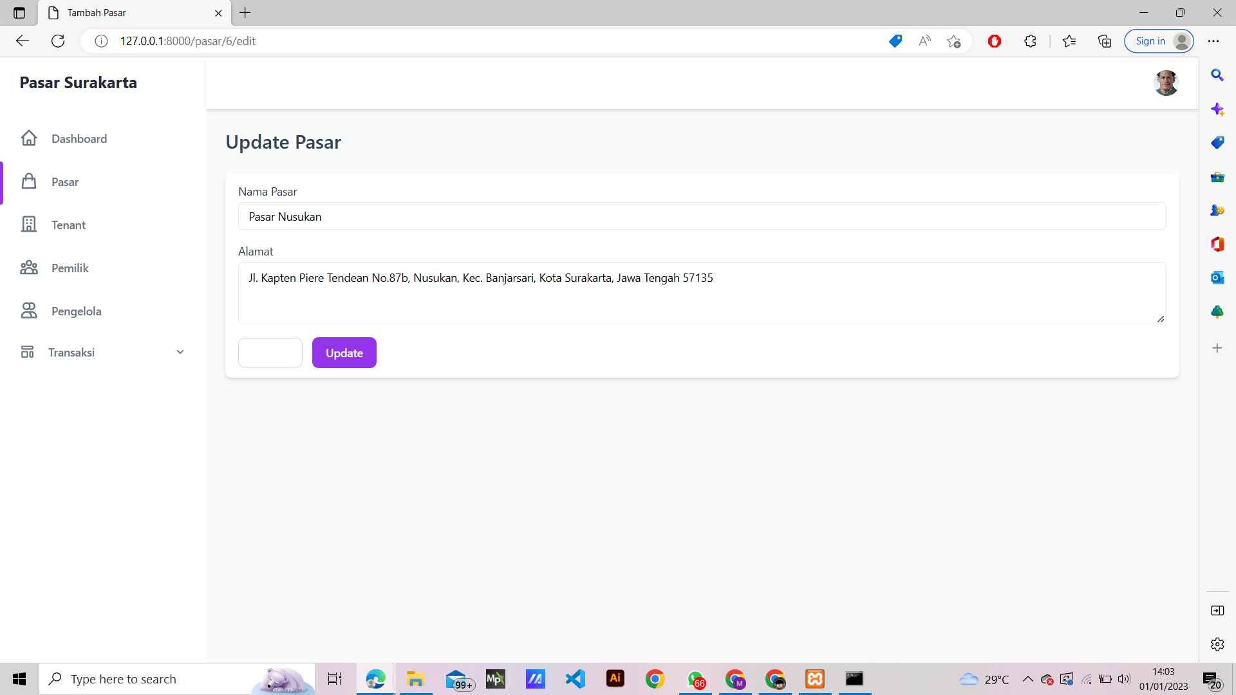The width and height of the screenshot is (1236, 695).
Task: Click the Sign in button
Action: coord(1152,41)
